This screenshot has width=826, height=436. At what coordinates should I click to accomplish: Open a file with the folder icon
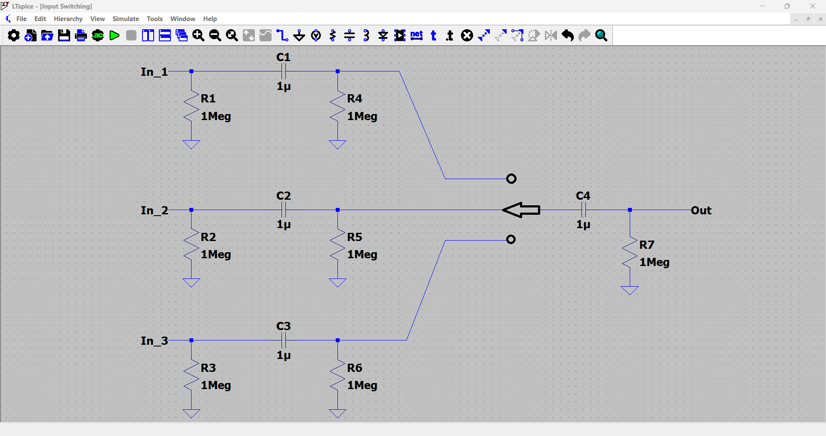tap(47, 35)
